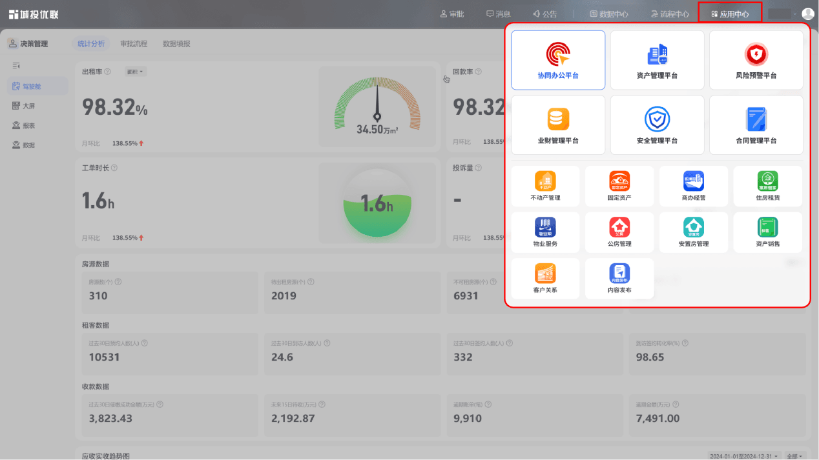Image resolution: width=819 pixels, height=460 pixels.
Task: Expand the 面积 dropdown beside 出租率
Action: 136,72
